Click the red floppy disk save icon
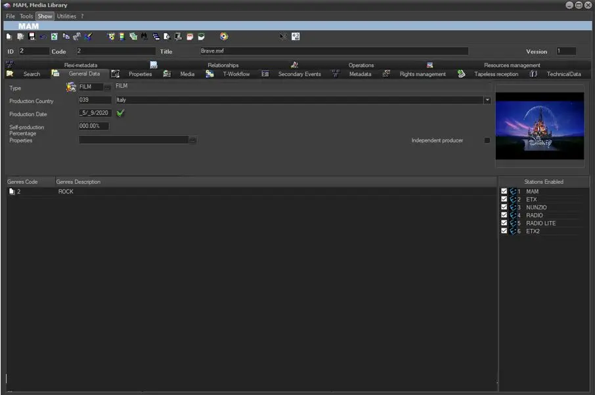 (32, 37)
